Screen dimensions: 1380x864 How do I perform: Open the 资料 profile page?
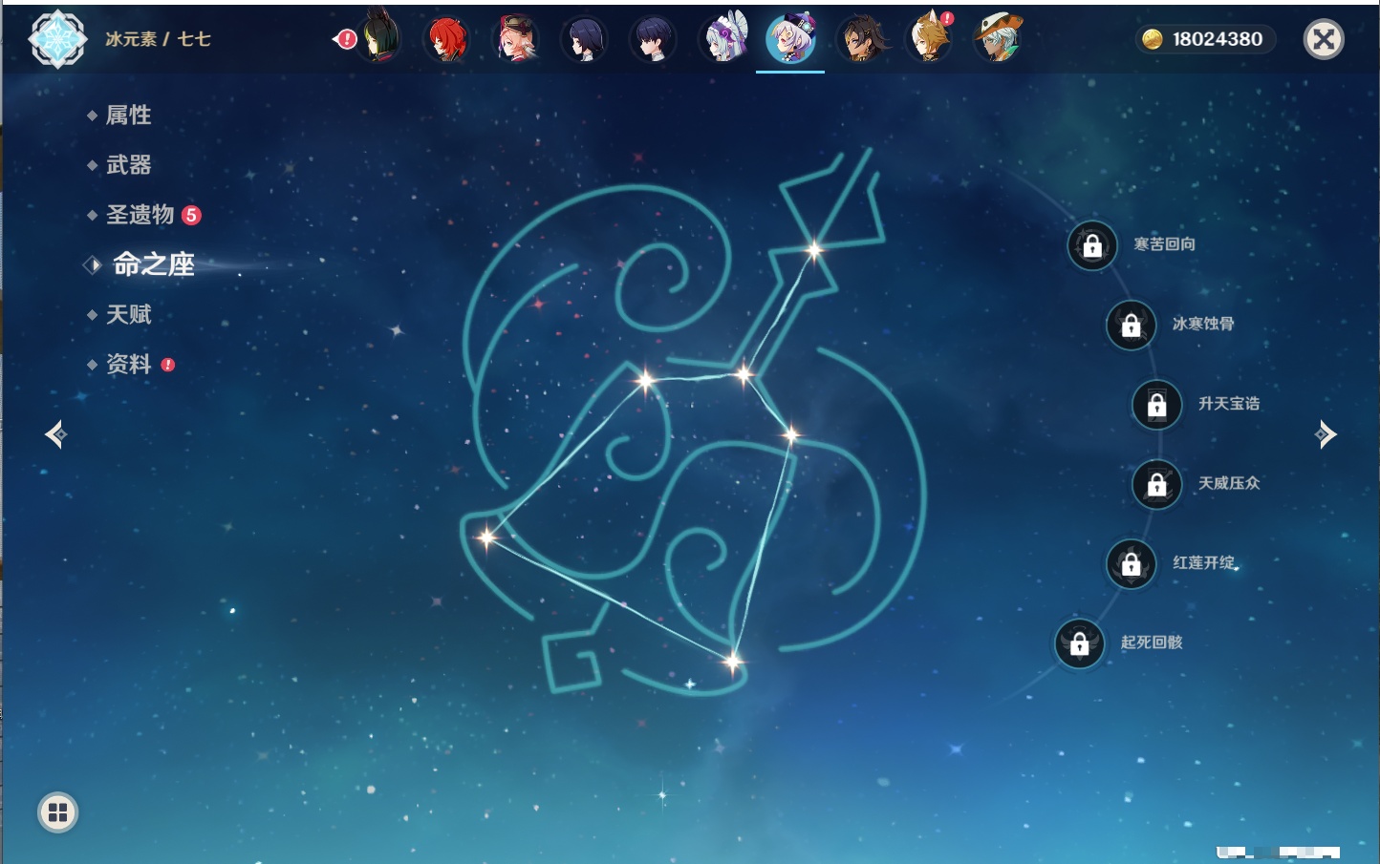coord(128,364)
